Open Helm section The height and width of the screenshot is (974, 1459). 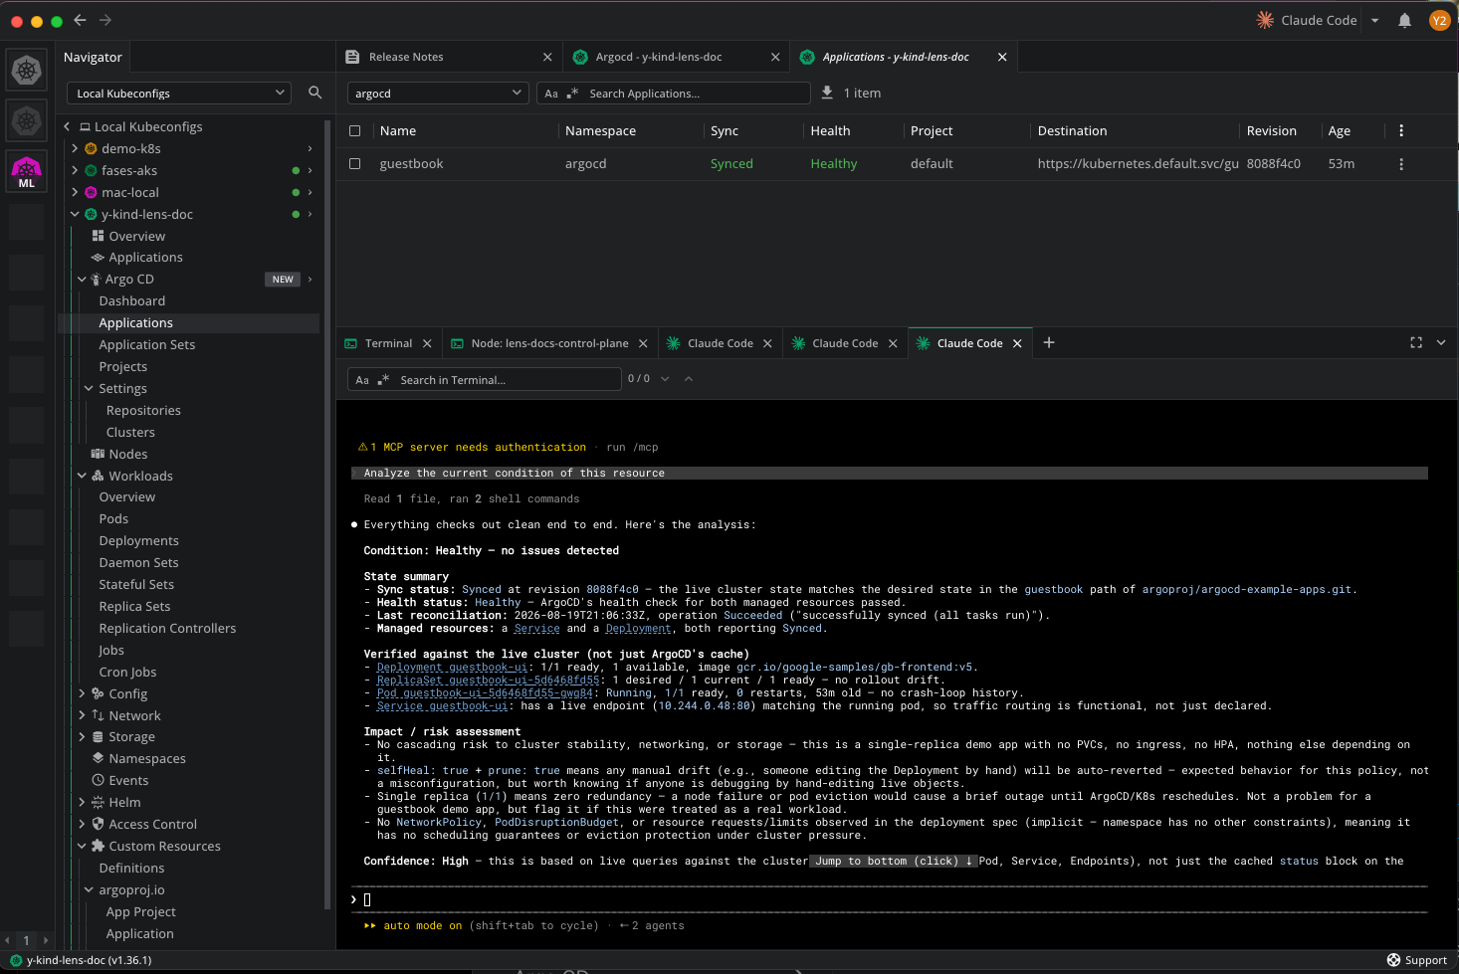pos(124,802)
